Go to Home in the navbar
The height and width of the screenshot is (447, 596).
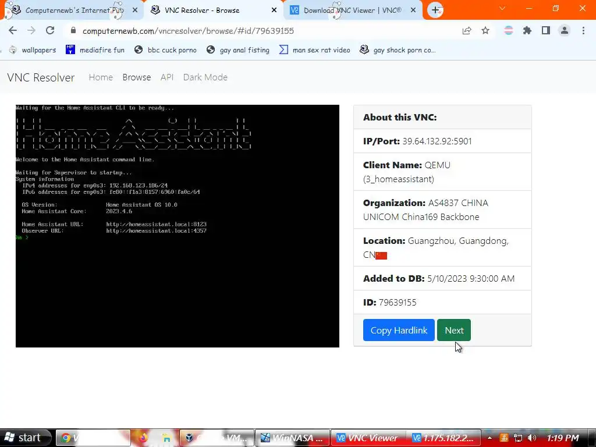pyautogui.click(x=101, y=77)
